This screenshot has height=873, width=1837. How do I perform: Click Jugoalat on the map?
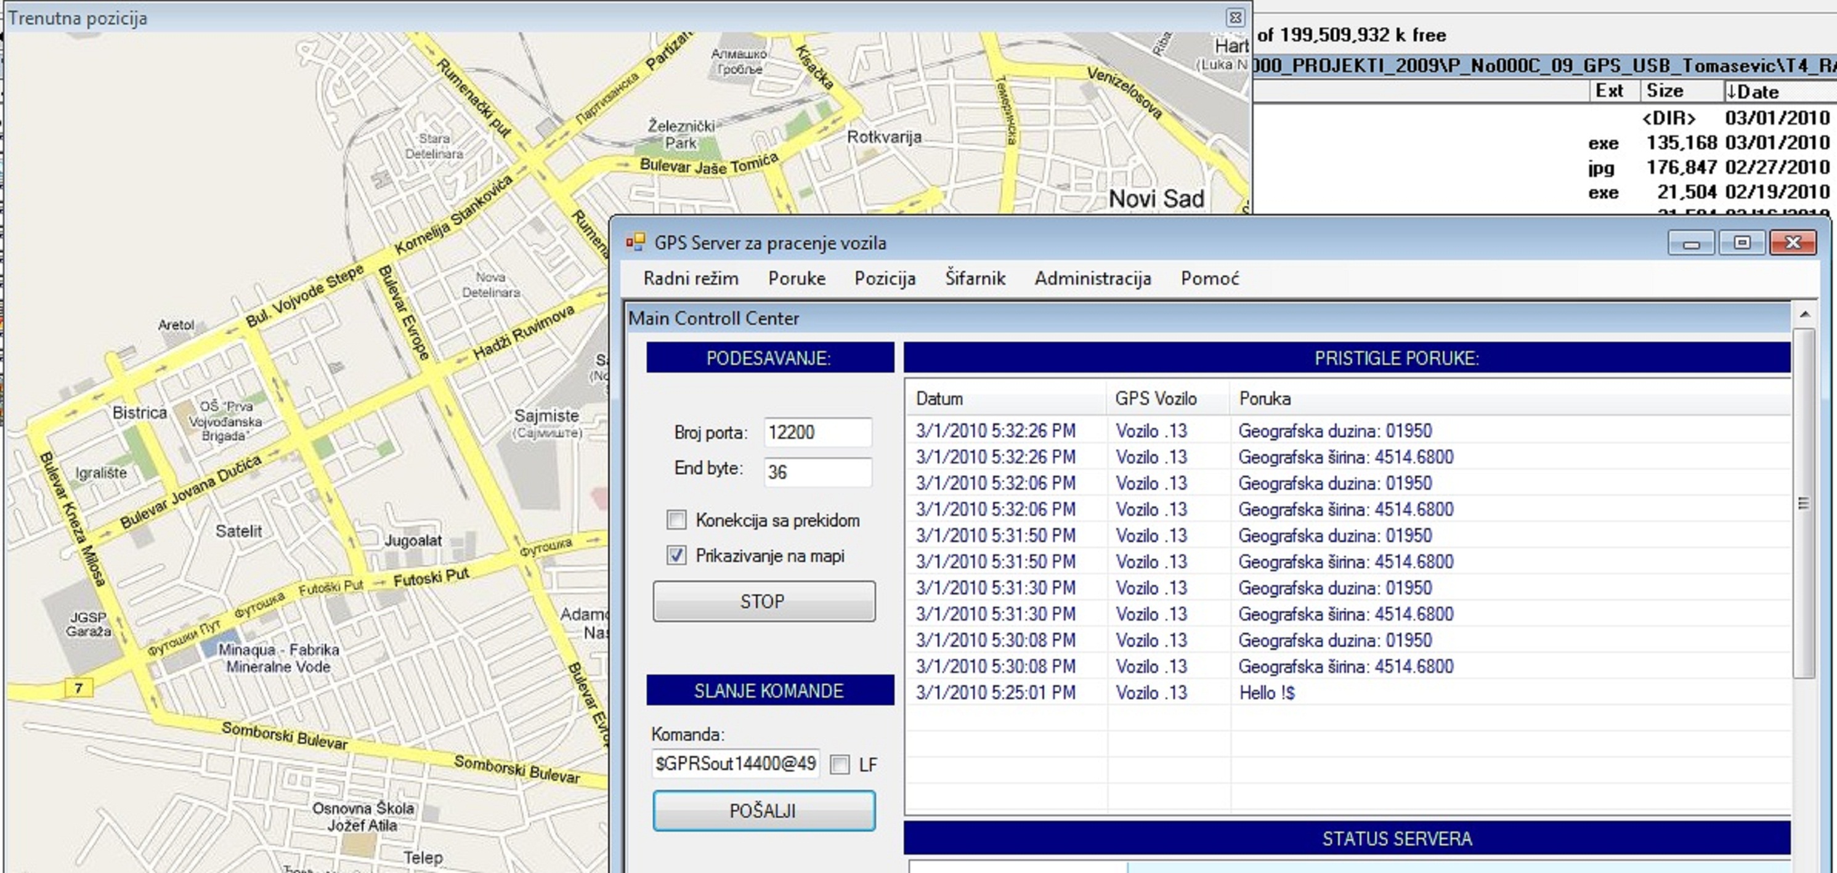point(413,541)
